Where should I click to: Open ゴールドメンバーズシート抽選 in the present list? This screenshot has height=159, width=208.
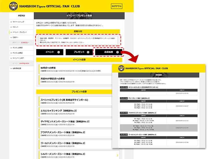pos(75,145)
